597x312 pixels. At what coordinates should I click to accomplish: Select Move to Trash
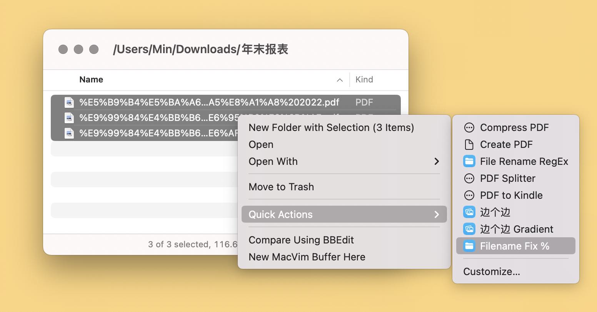tap(344, 187)
